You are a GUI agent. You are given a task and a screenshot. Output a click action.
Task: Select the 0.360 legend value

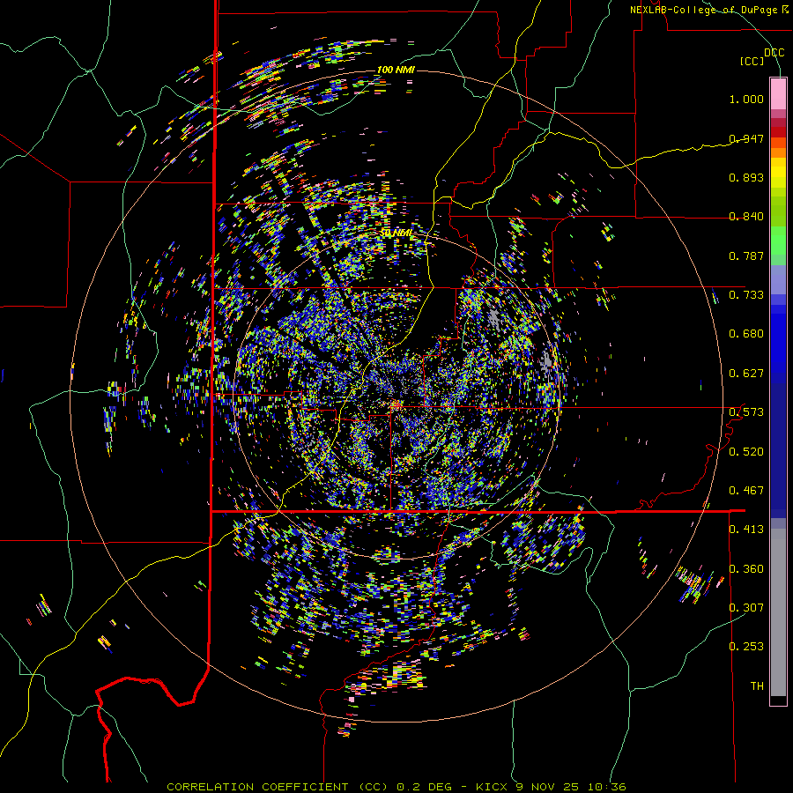click(746, 569)
